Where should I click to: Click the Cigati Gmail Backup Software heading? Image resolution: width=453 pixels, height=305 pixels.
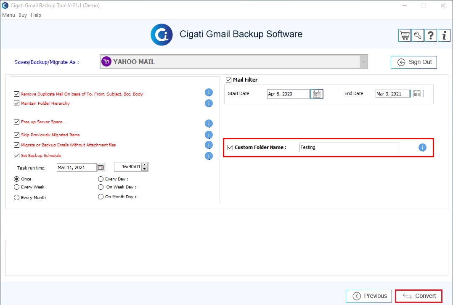241,34
